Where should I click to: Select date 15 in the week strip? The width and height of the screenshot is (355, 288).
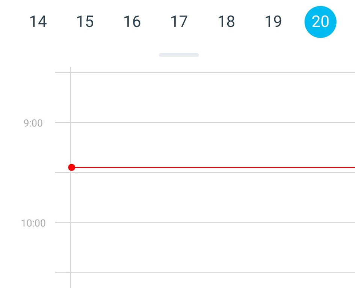(85, 21)
